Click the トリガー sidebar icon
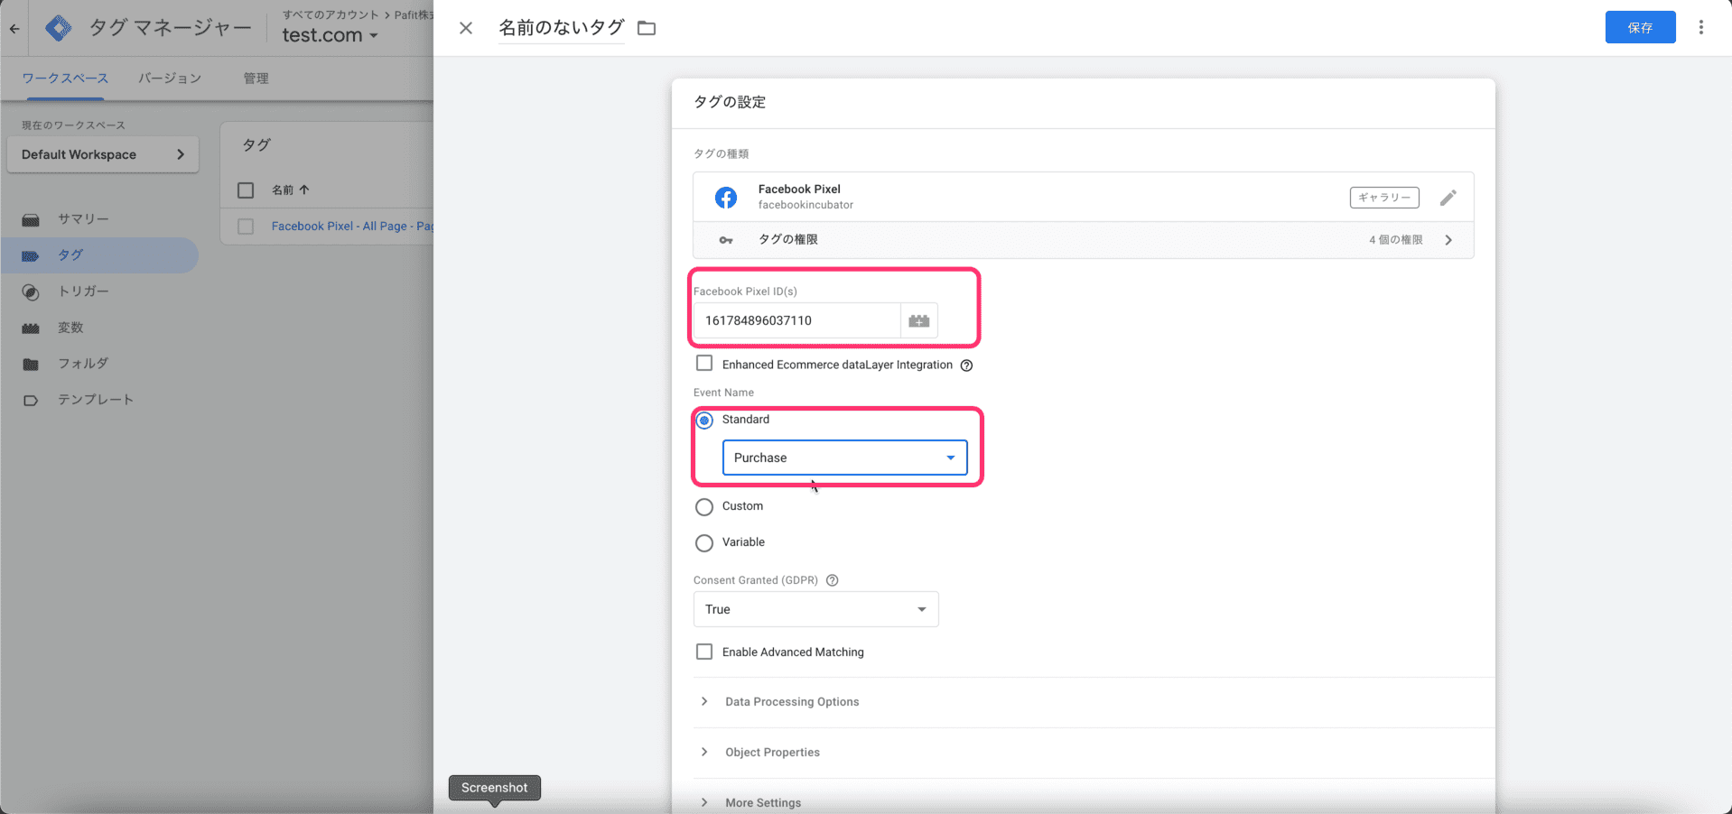 [x=31, y=291]
